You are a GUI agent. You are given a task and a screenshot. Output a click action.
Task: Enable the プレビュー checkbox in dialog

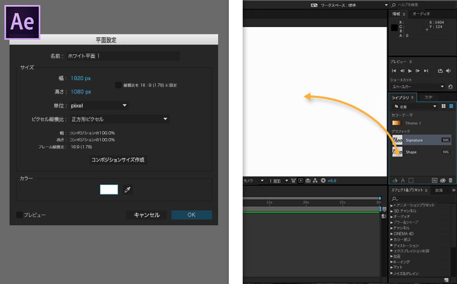(x=20, y=215)
